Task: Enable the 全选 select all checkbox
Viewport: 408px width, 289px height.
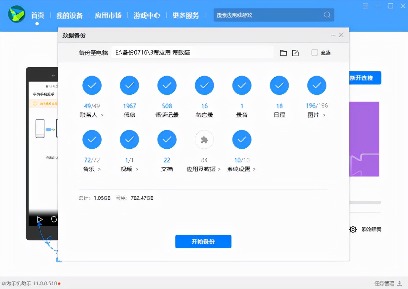Action: [314, 52]
